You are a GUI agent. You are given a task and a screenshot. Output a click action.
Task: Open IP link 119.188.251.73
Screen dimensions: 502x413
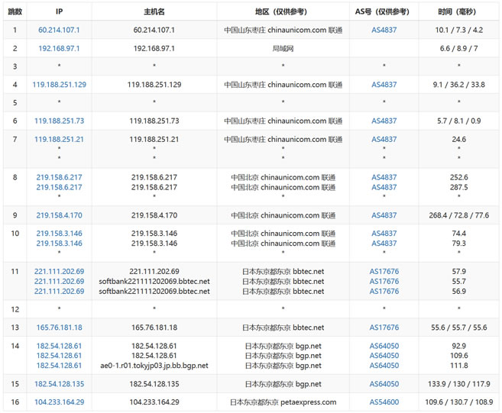pos(60,121)
